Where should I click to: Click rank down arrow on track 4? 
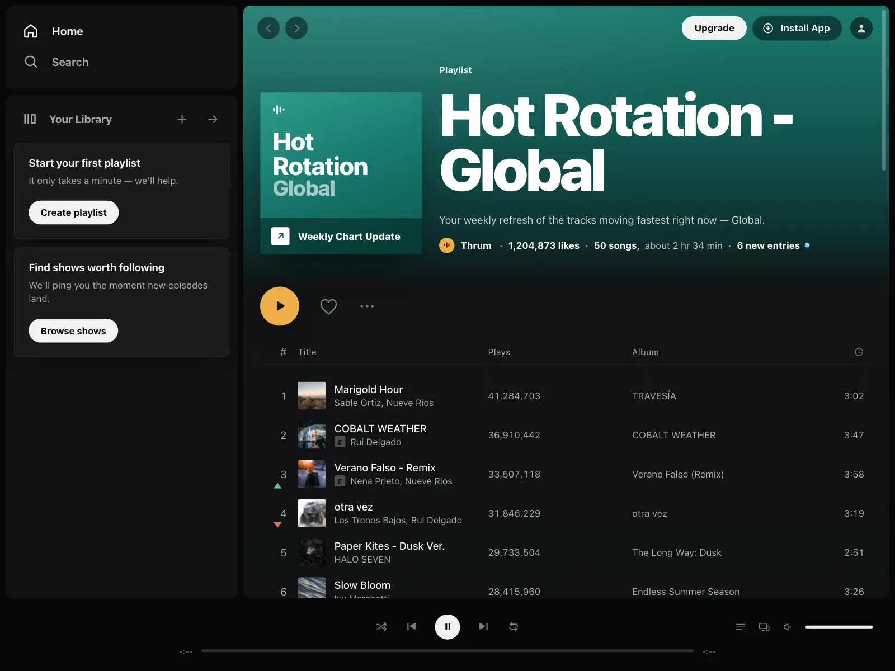[x=277, y=524]
